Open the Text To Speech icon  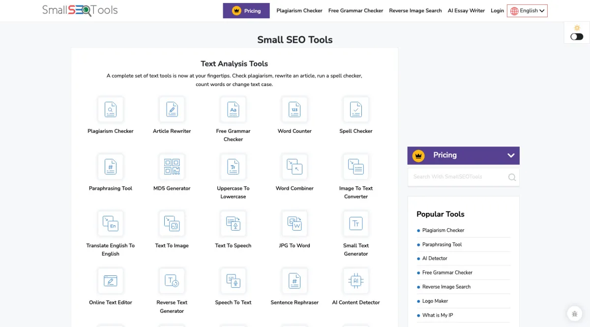pyautogui.click(x=233, y=224)
